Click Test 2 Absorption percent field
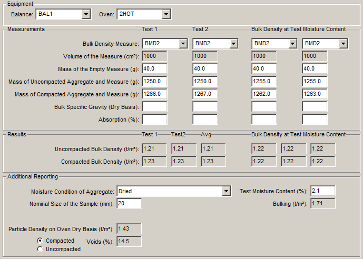Viewport: 363px width, 259px height. click(205, 119)
